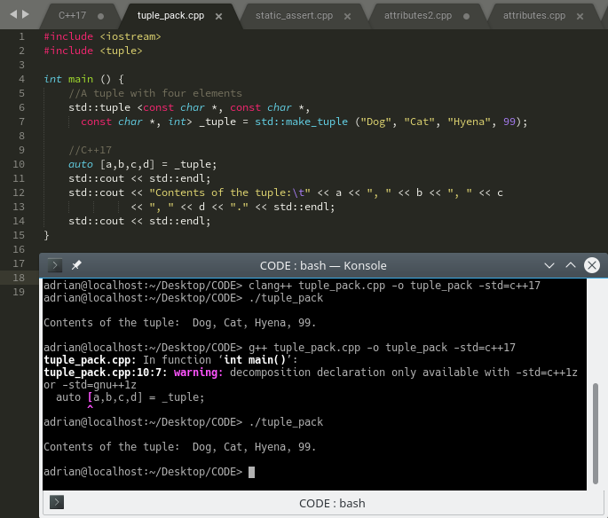Switch to the attributes2.cpp tab
This screenshot has width=608, height=518.
[x=418, y=15]
